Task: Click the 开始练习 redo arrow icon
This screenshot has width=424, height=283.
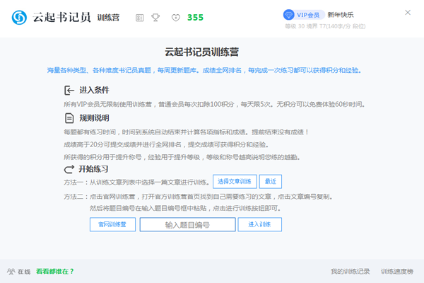Action: (x=69, y=169)
